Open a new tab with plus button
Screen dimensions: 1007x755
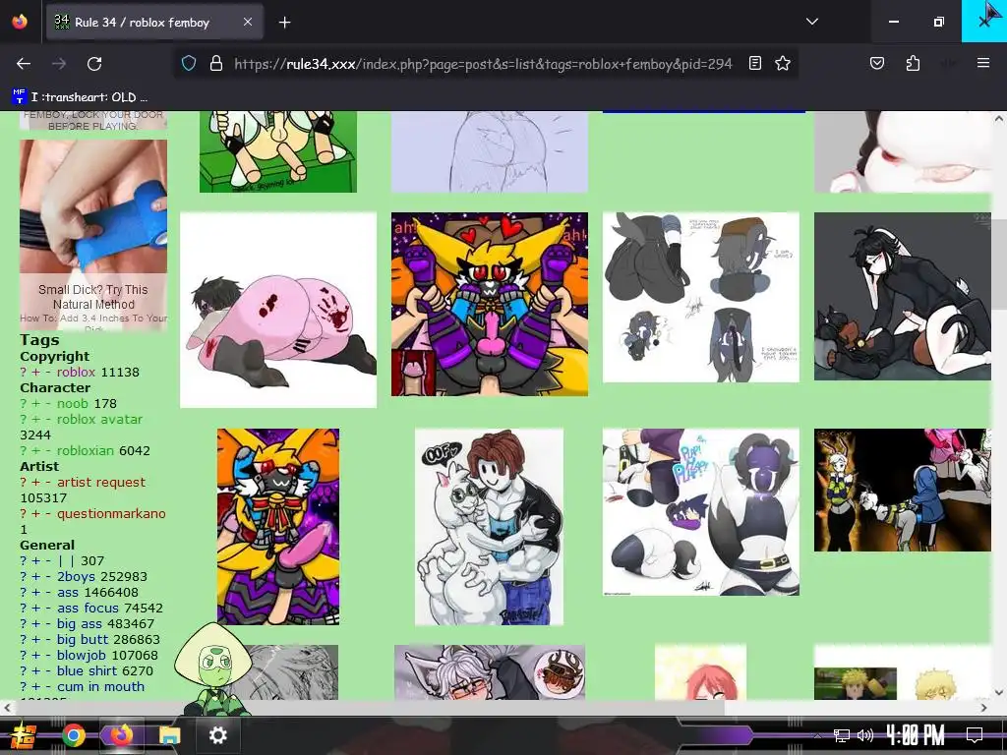tap(284, 23)
